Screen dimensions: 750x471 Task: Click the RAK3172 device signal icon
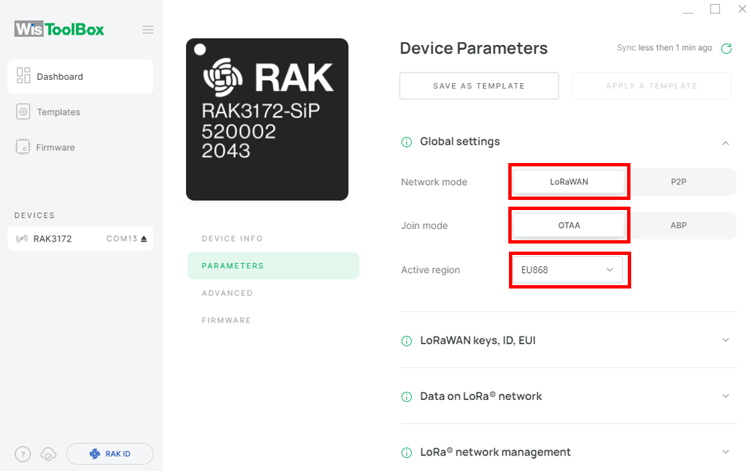[x=22, y=239]
